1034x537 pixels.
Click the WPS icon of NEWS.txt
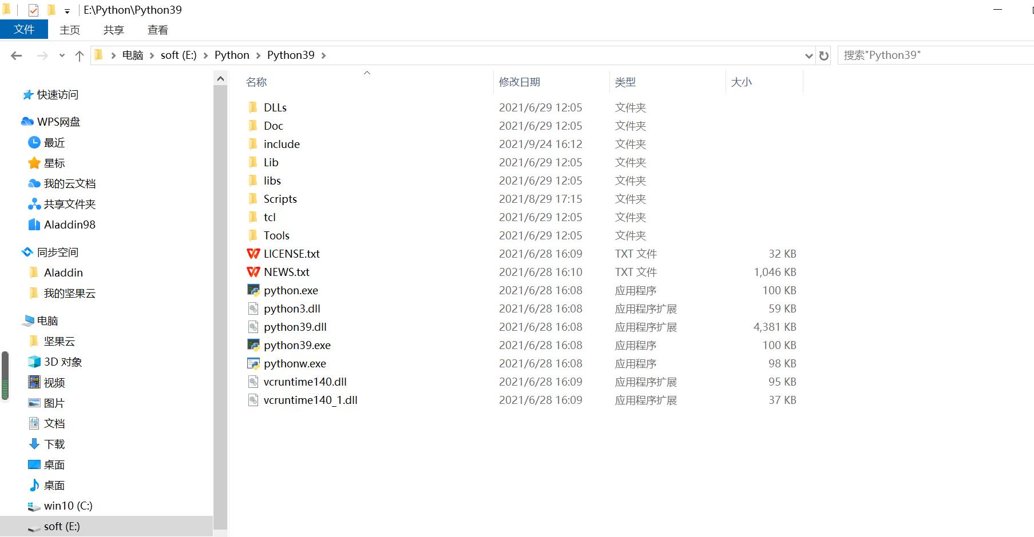coord(253,272)
